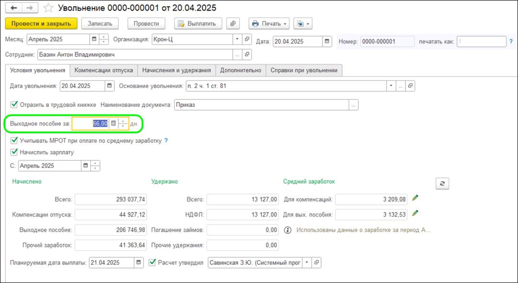Open calendar picker for document date
518x283 pixels.
[x=327, y=41]
